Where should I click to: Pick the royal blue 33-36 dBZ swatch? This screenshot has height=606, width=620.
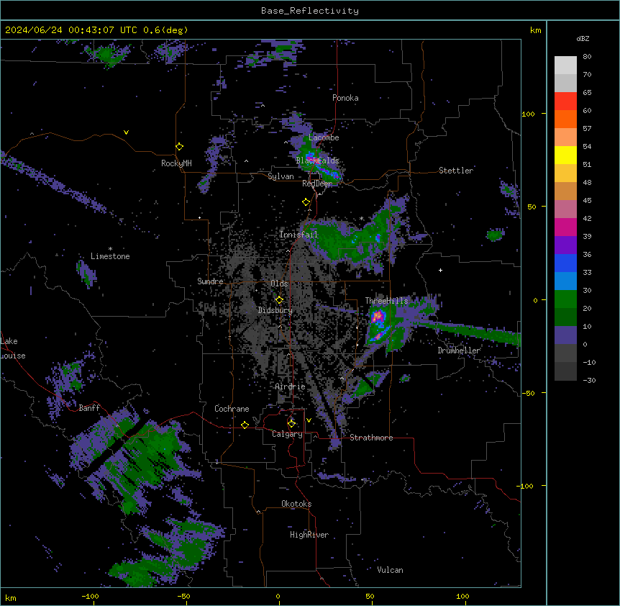(x=565, y=263)
